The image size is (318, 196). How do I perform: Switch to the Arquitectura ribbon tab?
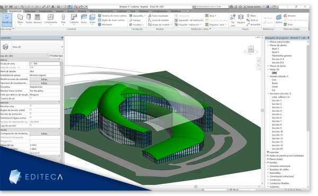tap(15, 11)
